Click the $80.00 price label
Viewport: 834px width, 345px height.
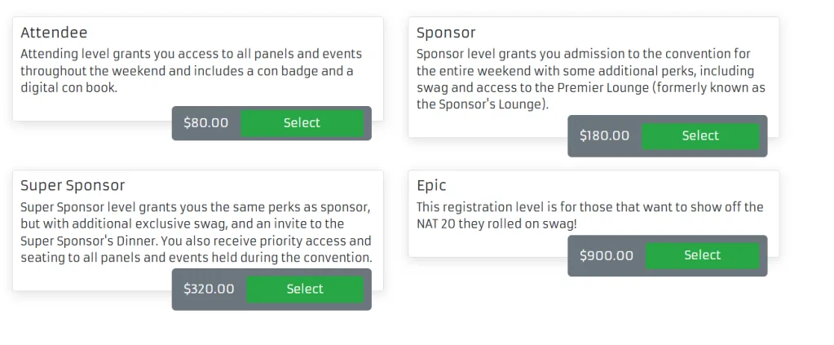205,123
